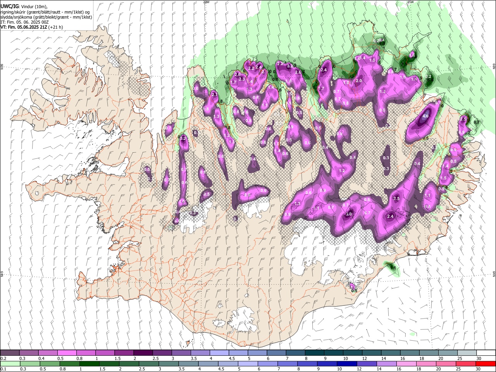The height and width of the screenshot is (372, 496).
Task: Pick the snow-scale swatch starting at label 18
Action: pyautogui.click(x=429, y=353)
